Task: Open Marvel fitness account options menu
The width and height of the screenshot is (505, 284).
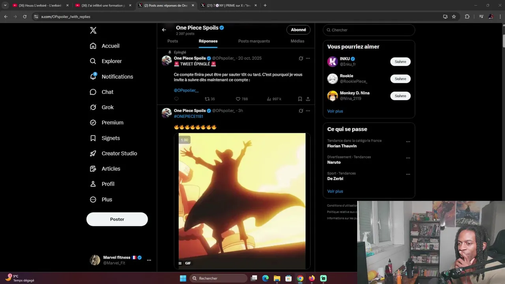Action: 149,260
